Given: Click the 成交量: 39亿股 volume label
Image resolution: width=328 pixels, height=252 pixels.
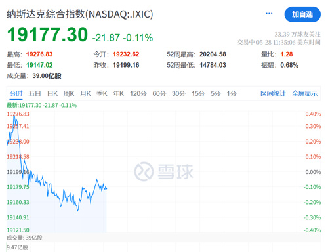Looking at the screenshot, I should (24, 238).
